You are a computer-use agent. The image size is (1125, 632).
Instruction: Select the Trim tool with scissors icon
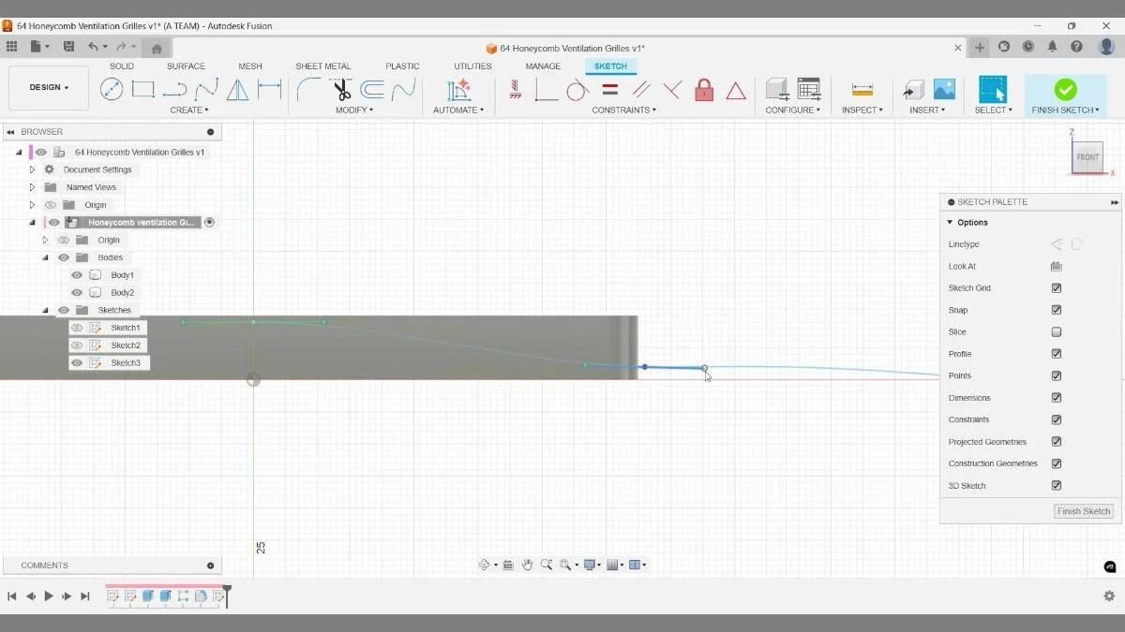(x=340, y=90)
